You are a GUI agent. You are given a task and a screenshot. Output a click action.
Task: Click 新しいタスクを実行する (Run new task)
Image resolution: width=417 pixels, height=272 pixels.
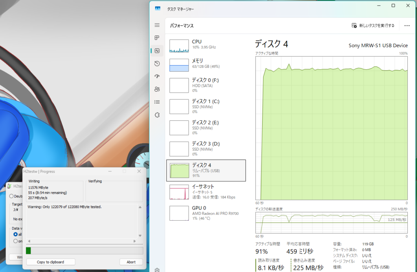click(x=373, y=26)
